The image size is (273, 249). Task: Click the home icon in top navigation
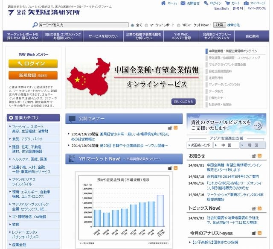[x=163, y=3]
